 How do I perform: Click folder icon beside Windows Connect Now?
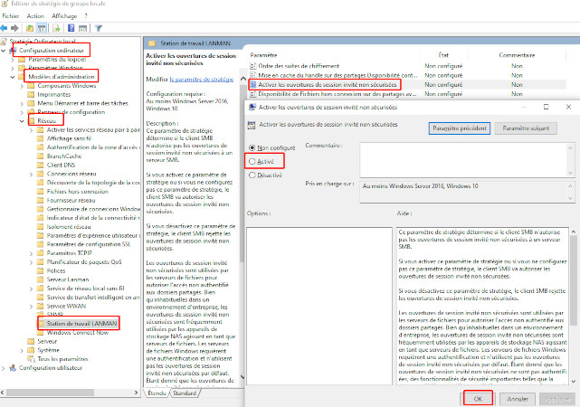41,332
